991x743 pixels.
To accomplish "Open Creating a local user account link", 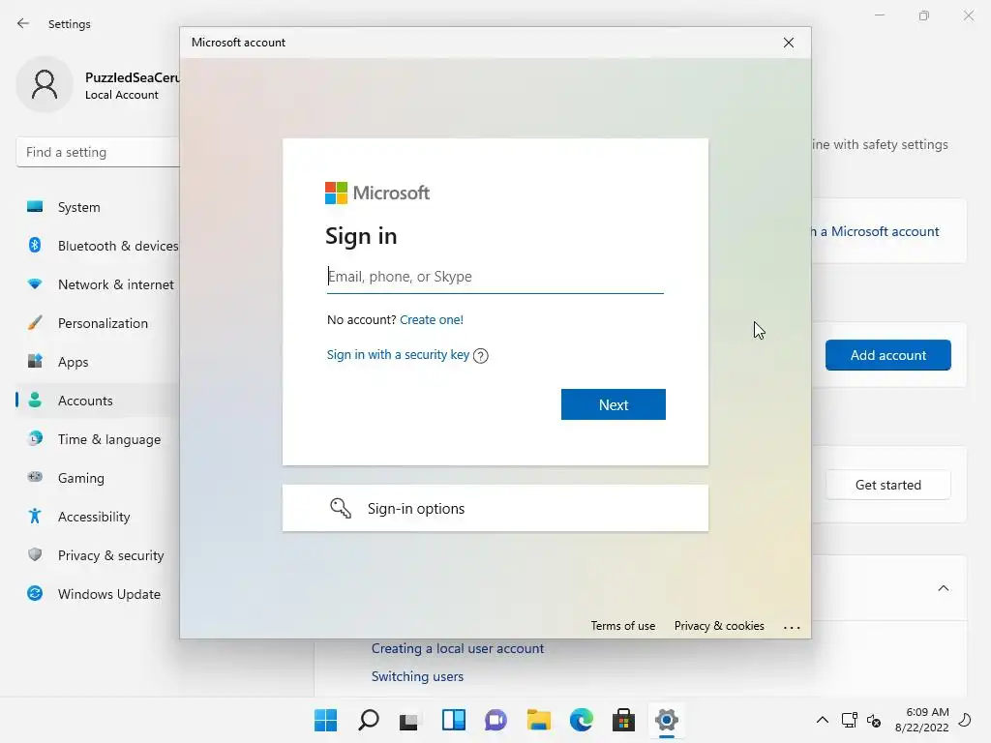I will pyautogui.click(x=458, y=648).
